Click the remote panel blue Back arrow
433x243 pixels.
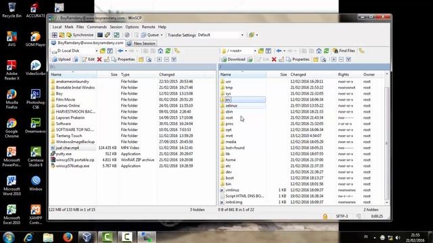click(279, 51)
